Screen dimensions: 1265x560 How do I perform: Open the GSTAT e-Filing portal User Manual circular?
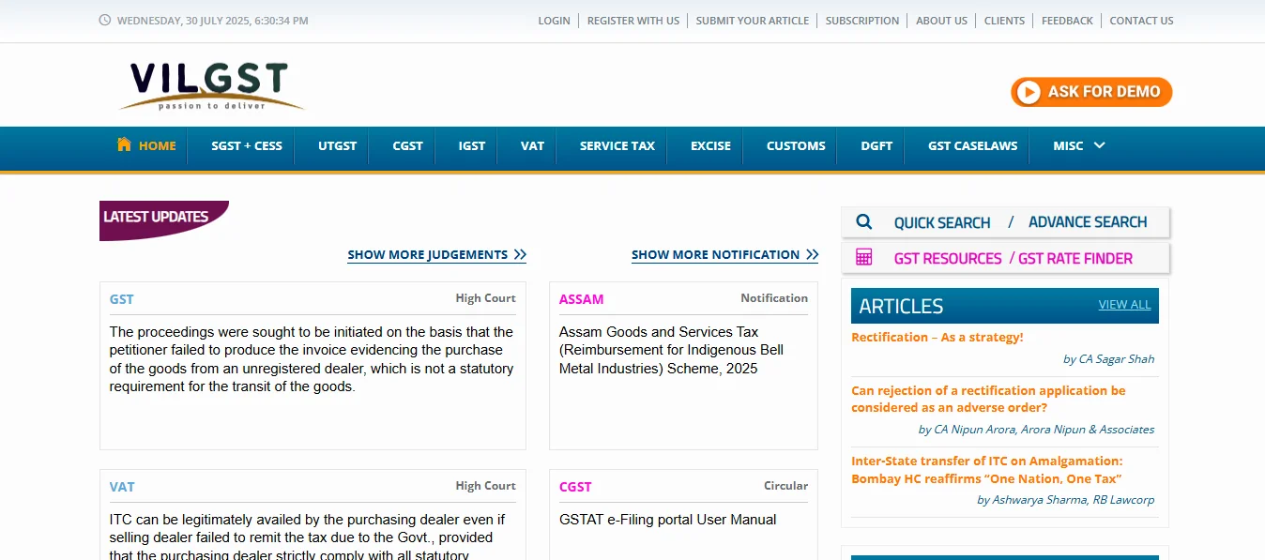[667, 520]
